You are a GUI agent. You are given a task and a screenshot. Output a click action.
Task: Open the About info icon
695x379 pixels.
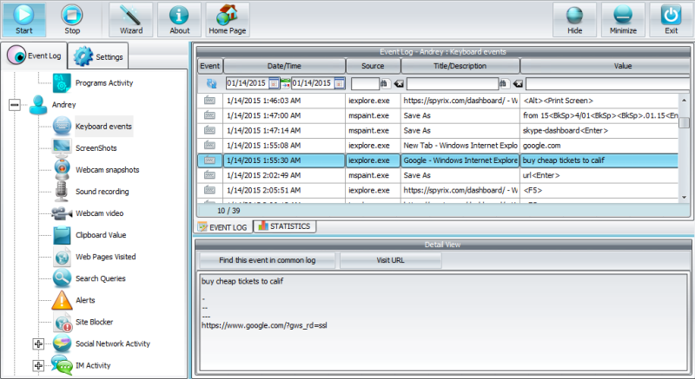tap(179, 16)
